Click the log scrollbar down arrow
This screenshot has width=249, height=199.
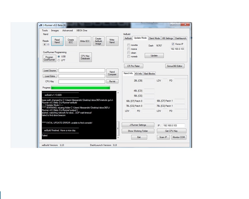tap(118, 138)
